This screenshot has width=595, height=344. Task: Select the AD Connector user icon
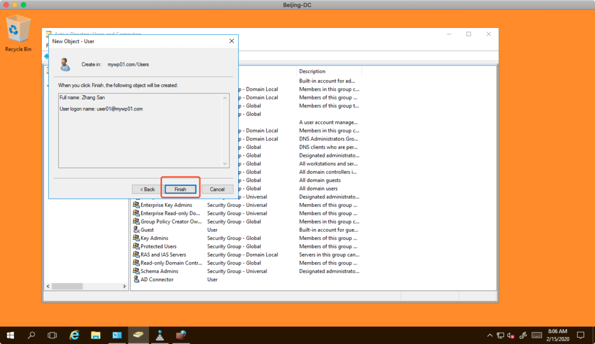pos(136,279)
